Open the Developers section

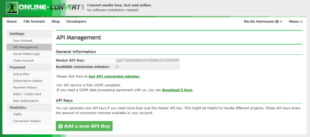(x=76, y=21)
